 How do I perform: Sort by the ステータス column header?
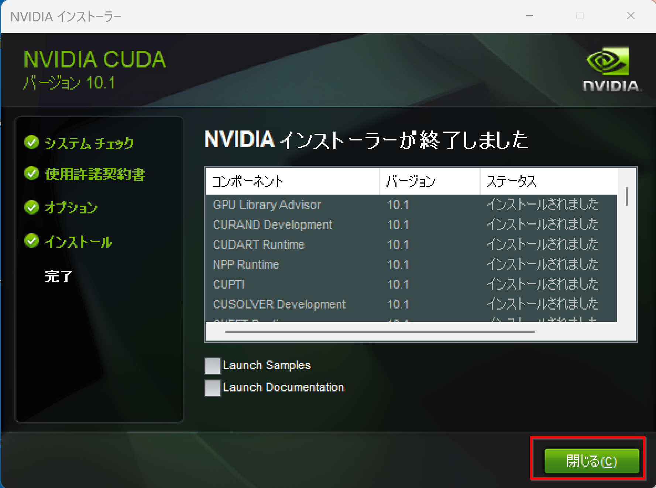549,181
